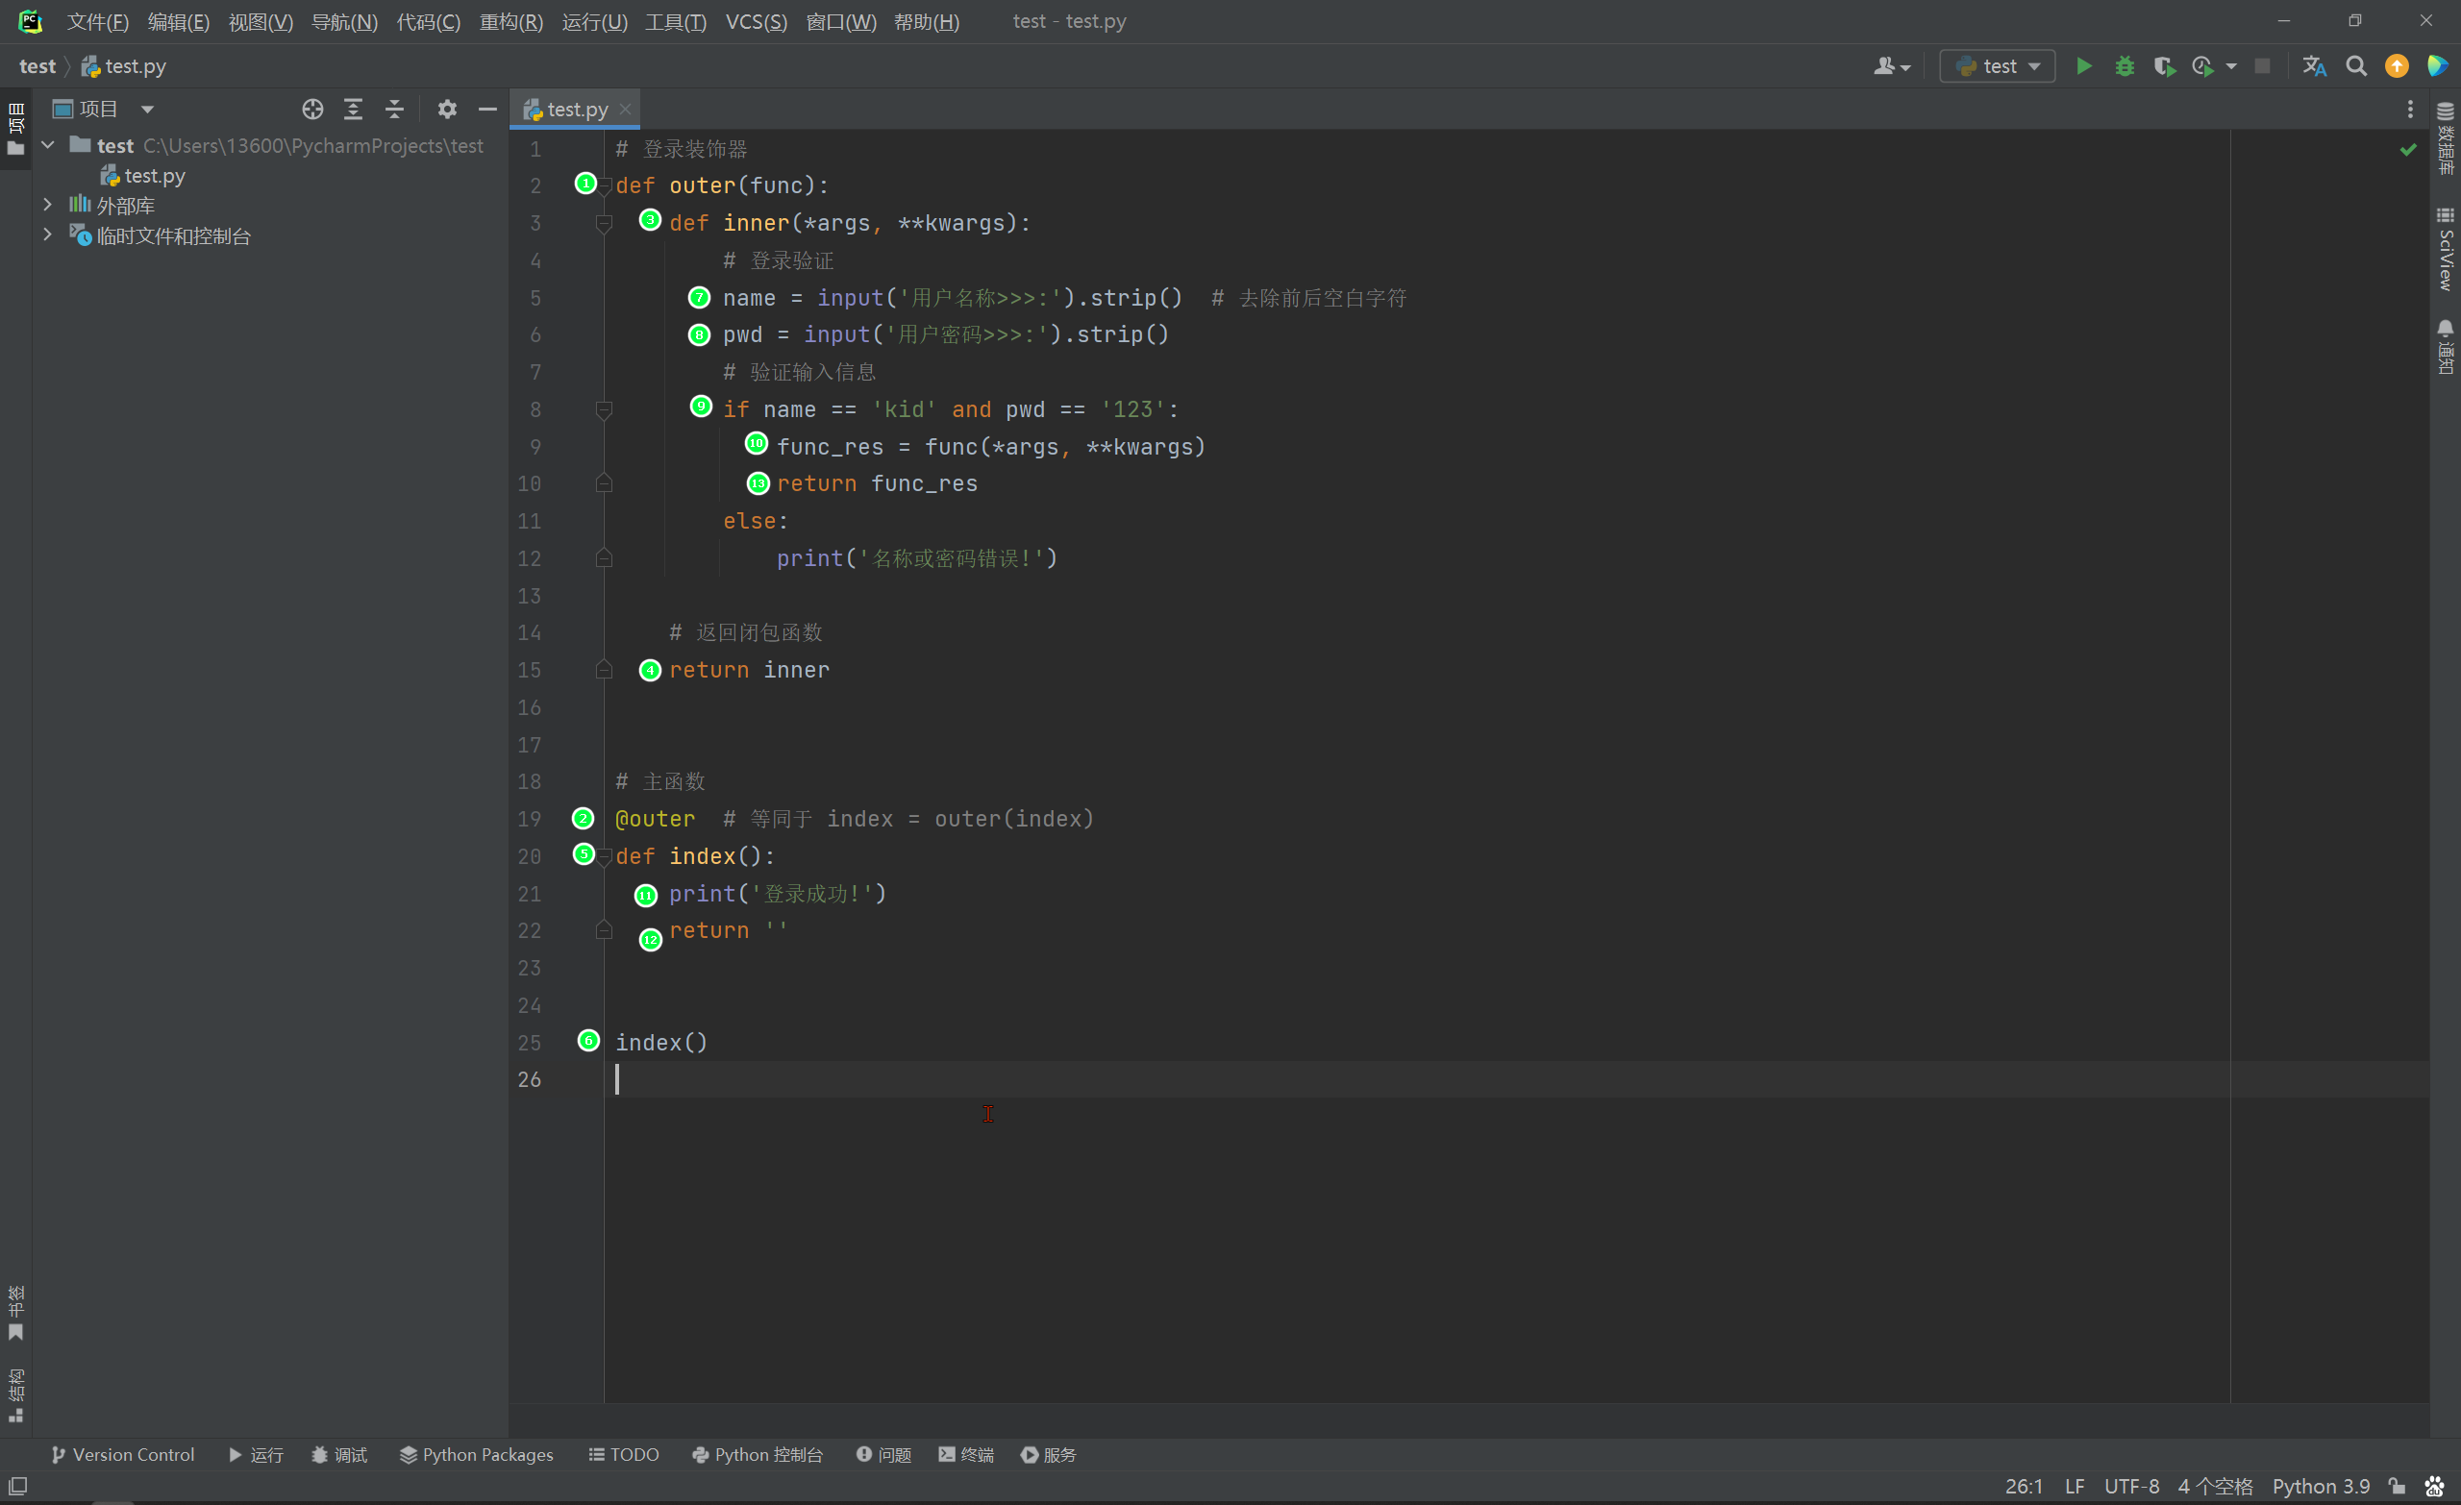Close the test.py editor tab
Screen dimensions: 2461x1505
(x=625, y=109)
